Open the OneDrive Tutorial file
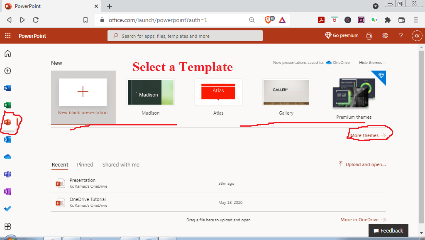The height and width of the screenshot is (240, 425). tap(218, 202)
